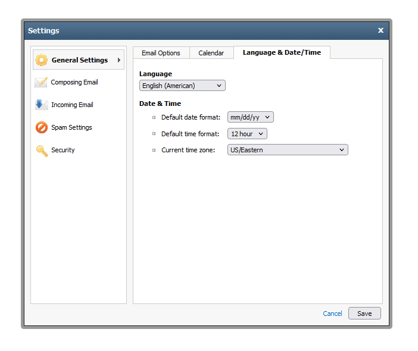
Task: Close the Settings dialog with the X
Action: (380, 30)
